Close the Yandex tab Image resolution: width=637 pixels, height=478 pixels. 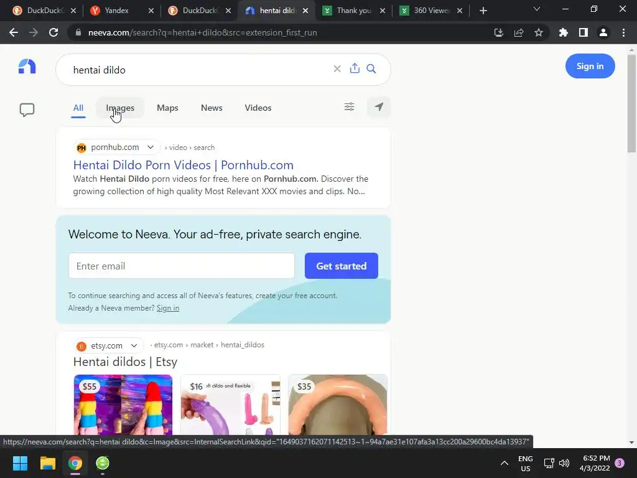tap(151, 11)
